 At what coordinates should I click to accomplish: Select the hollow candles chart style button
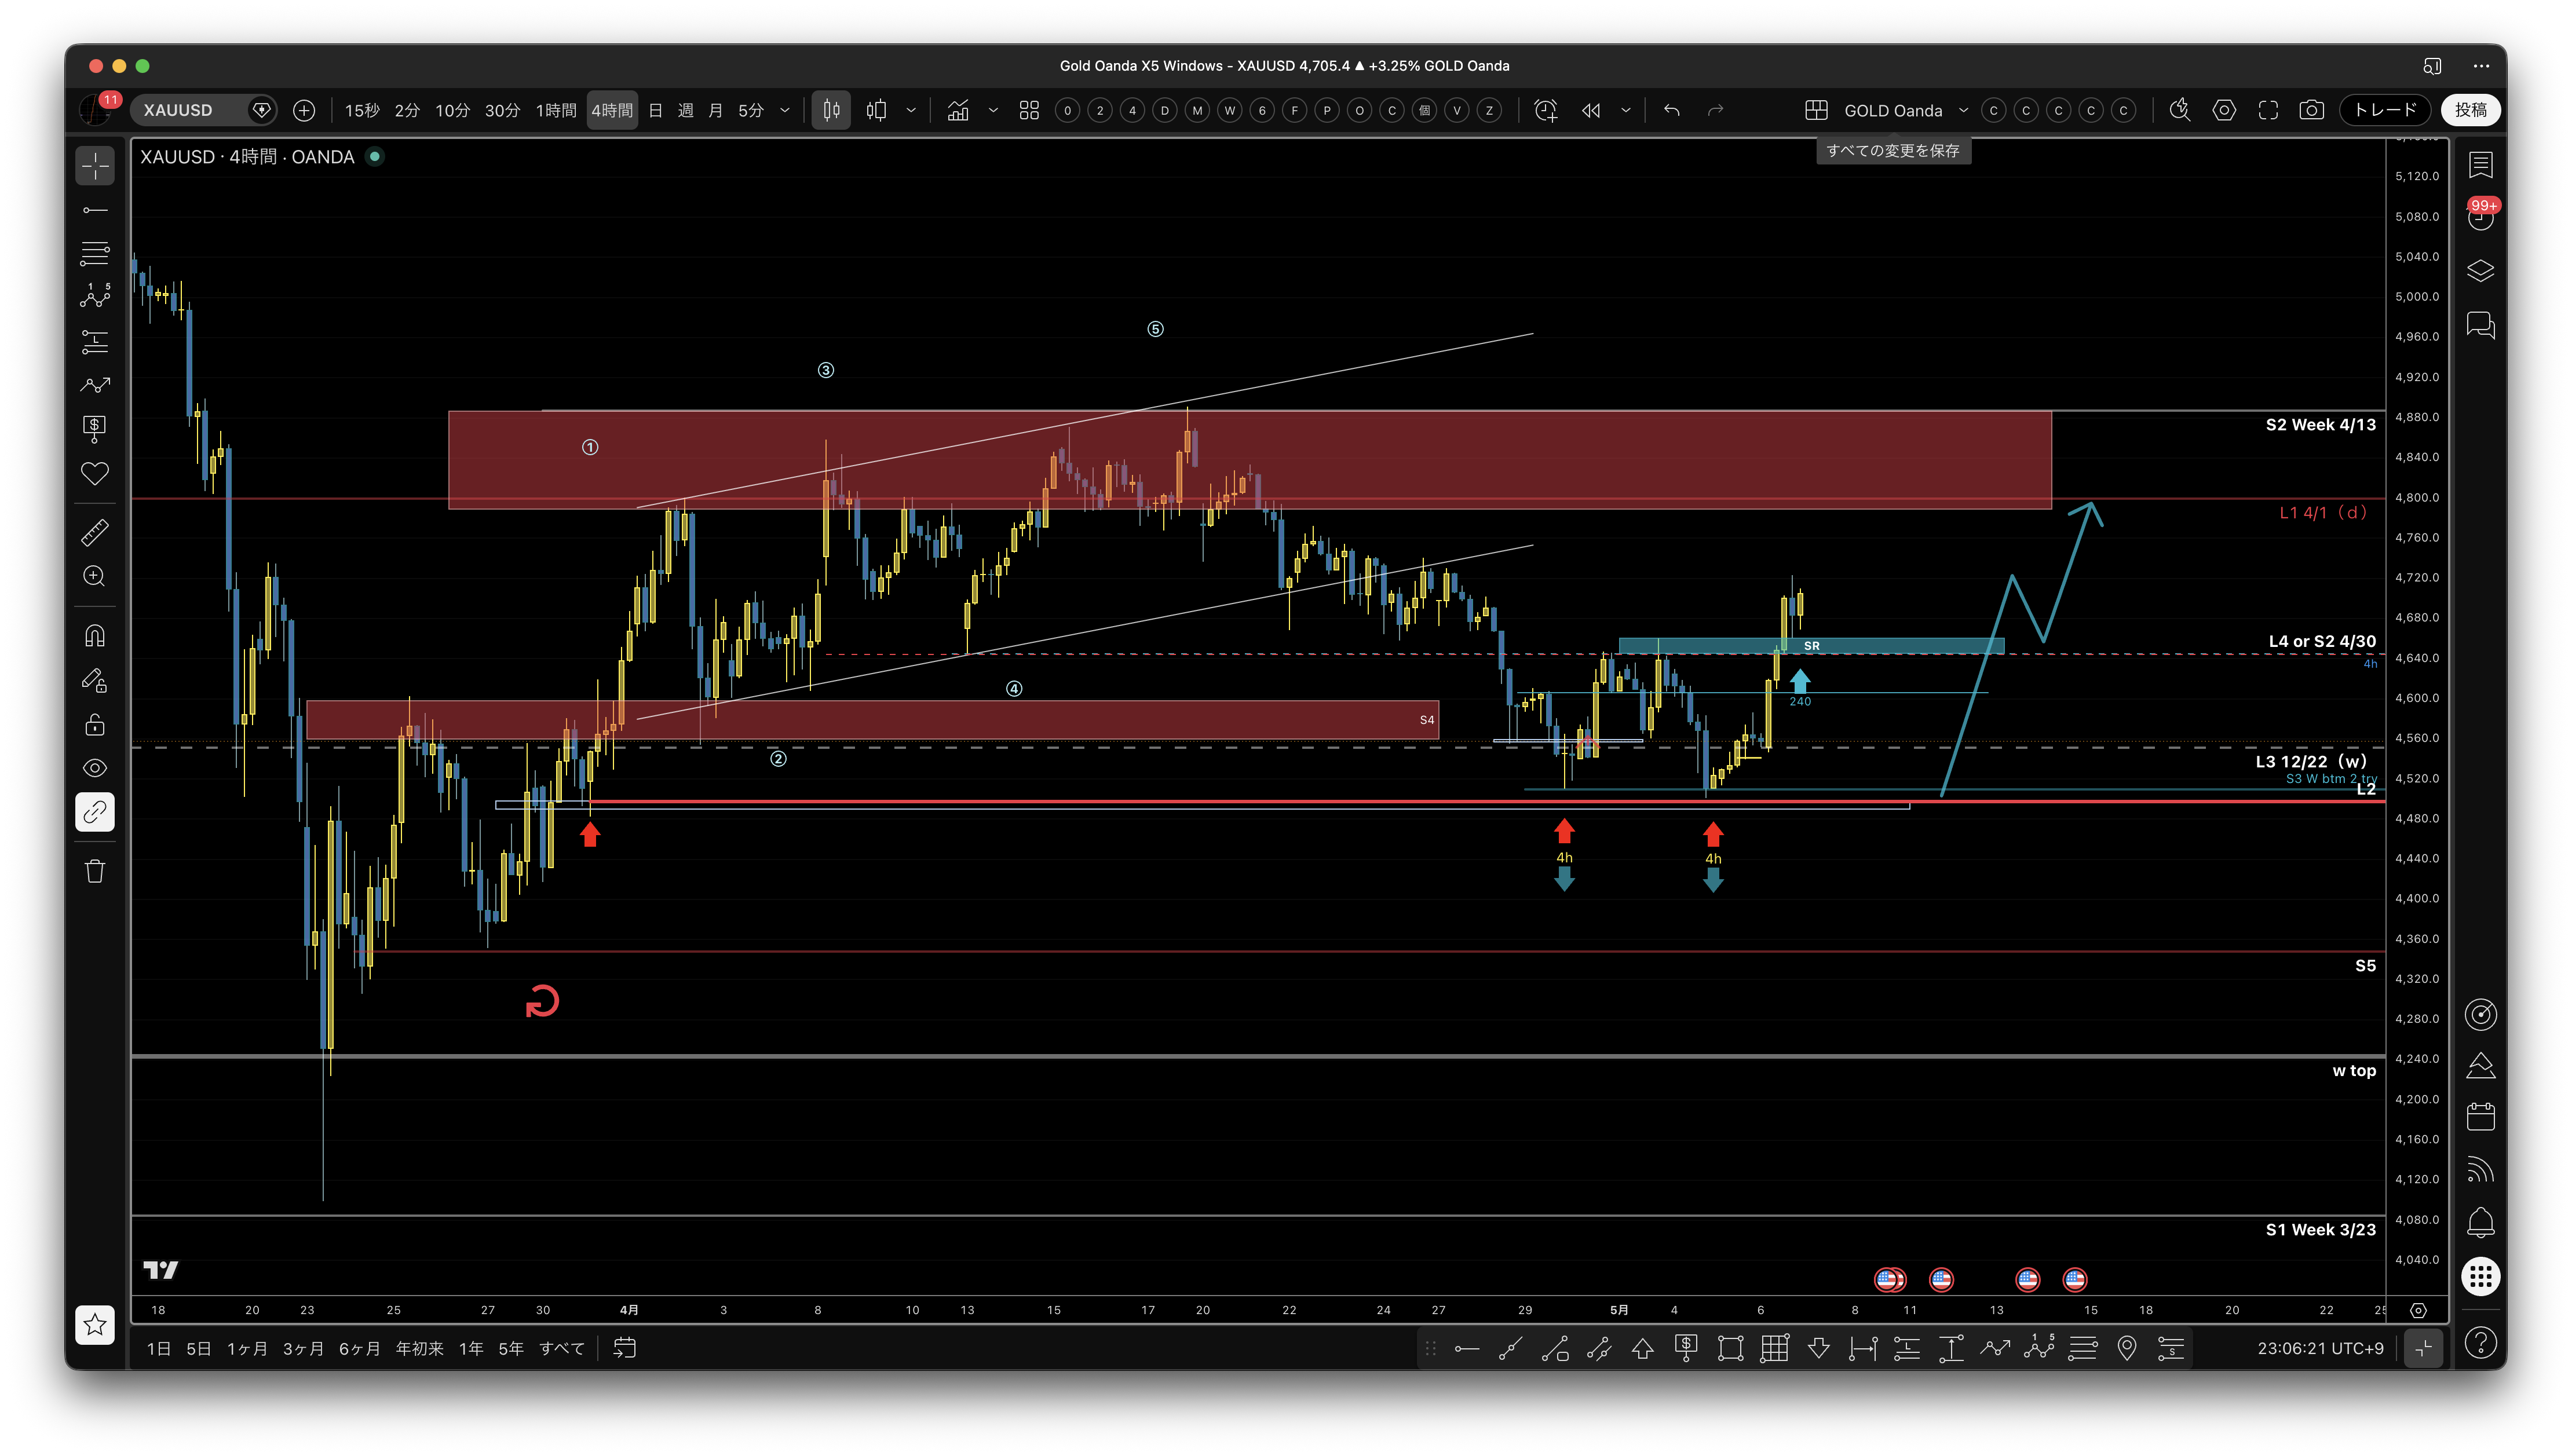pyautogui.click(x=877, y=110)
